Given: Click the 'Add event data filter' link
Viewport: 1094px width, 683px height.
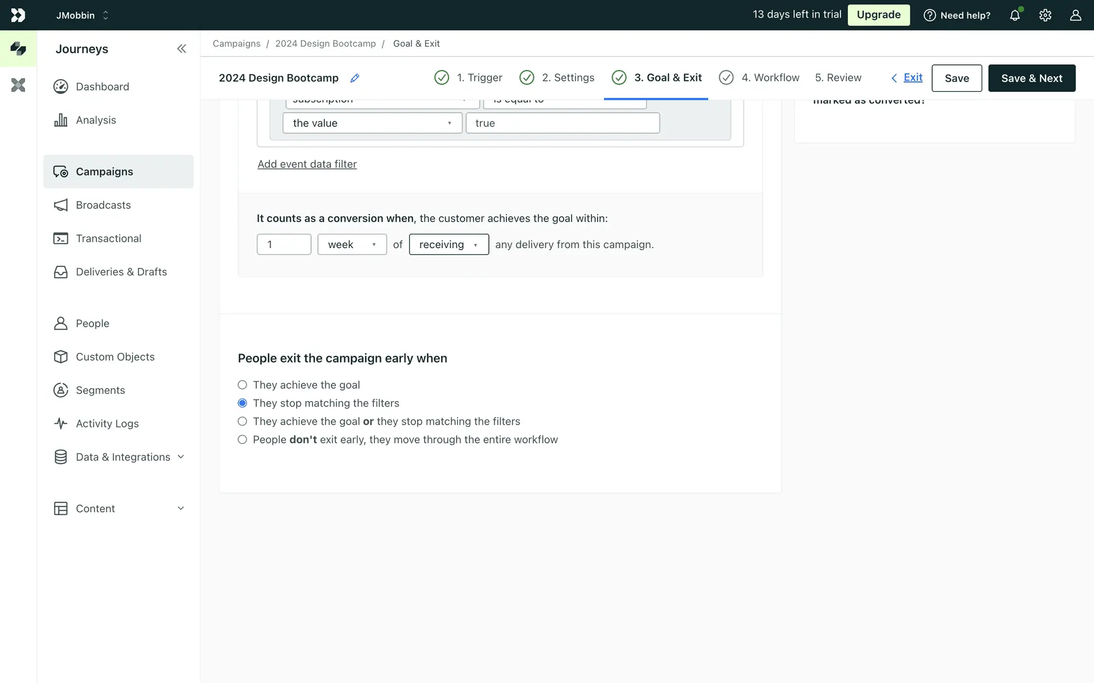Looking at the screenshot, I should pyautogui.click(x=307, y=164).
